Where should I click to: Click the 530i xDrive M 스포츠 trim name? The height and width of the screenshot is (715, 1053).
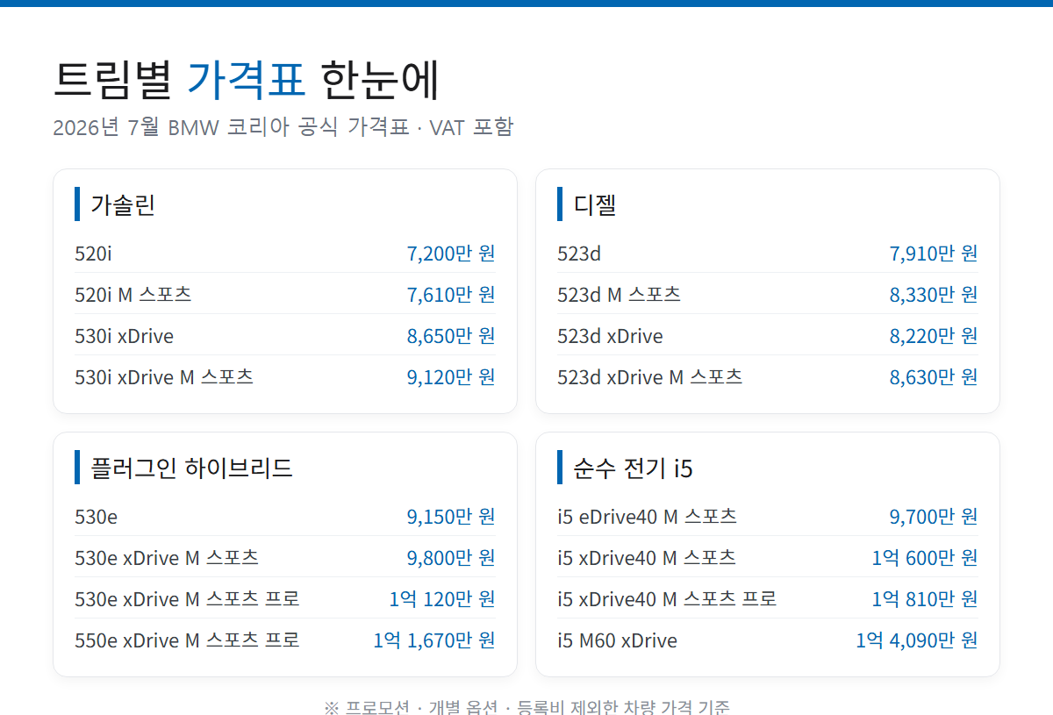[x=164, y=377]
